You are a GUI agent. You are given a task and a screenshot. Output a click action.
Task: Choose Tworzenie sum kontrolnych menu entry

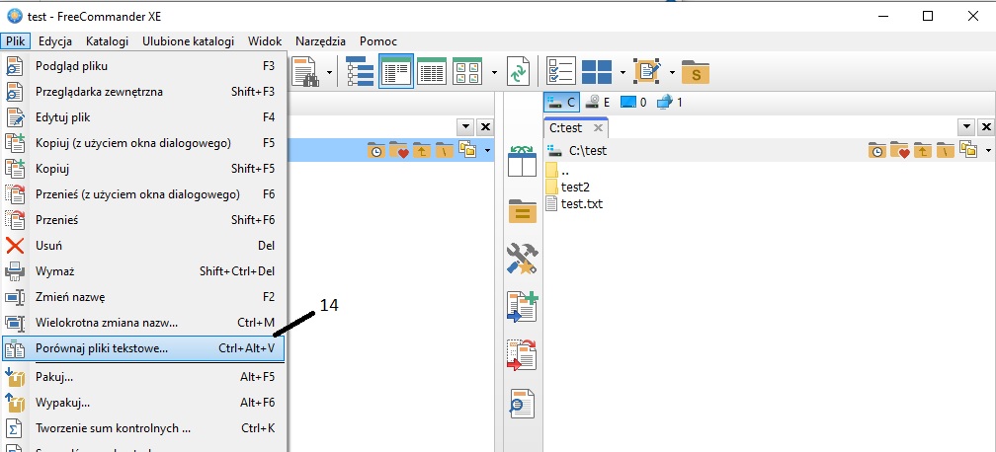click(143, 428)
